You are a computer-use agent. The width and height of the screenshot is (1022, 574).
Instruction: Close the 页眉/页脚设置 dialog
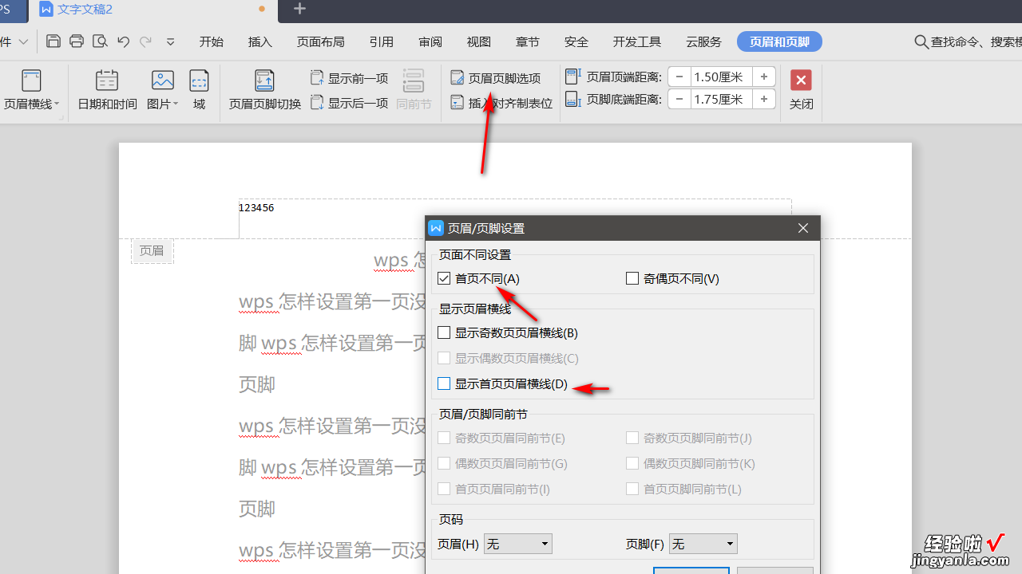point(803,228)
